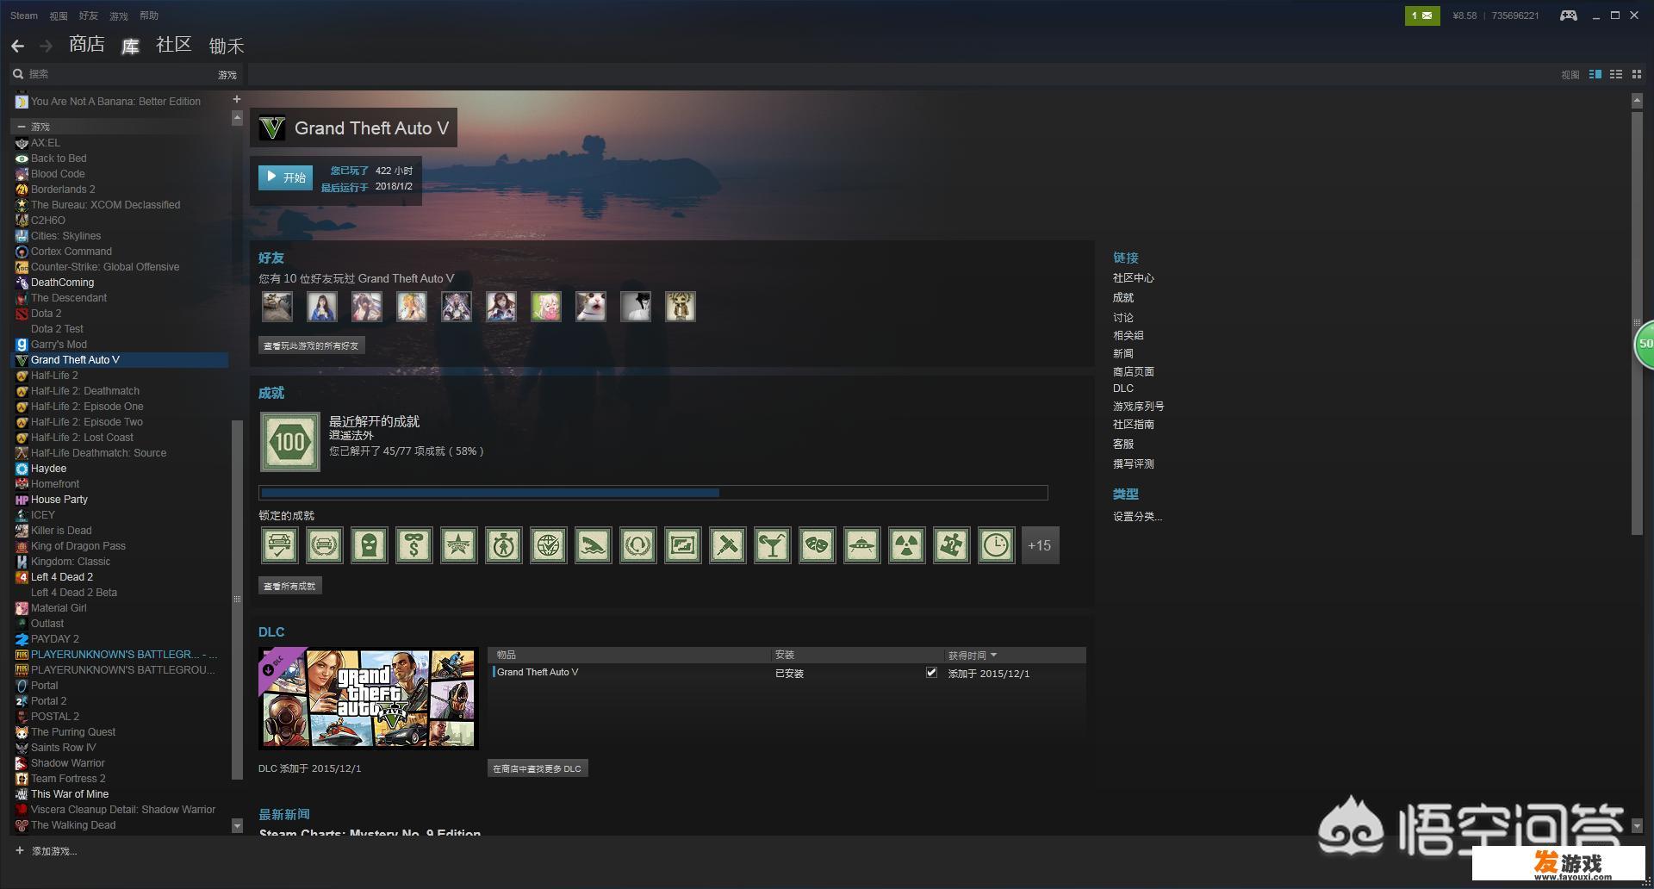The image size is (1654, 889).
Task: Click the theater masks locked achievement icon
Action: pos(818,545)
